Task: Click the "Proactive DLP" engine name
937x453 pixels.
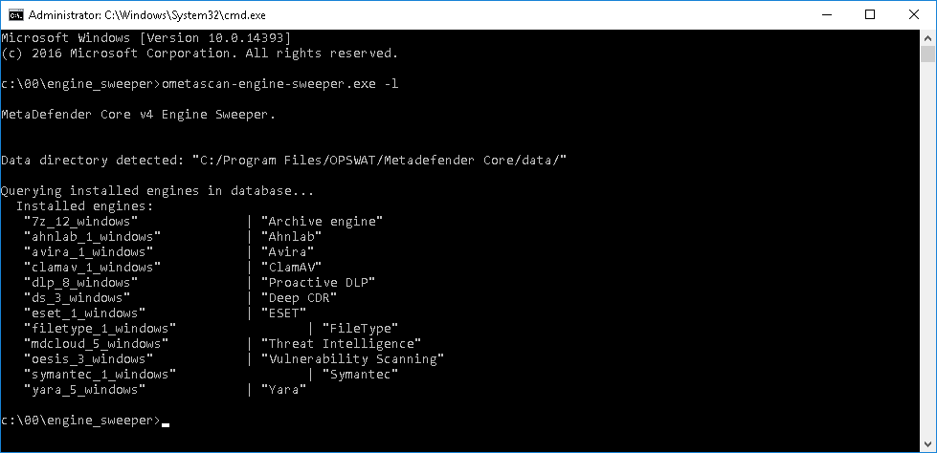Action: [319, 282]
